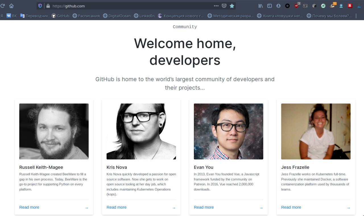Open the blue map pin extension icon

tap(341, 6)
